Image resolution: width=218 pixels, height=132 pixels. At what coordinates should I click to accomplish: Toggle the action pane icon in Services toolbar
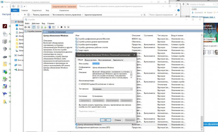pyautogui.click(x=53, y=27)
